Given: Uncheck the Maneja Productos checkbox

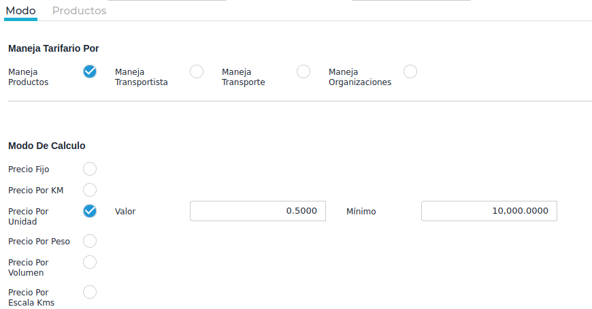Looking at the screenshot, I should pyautogui.click(x=90, y=71).
